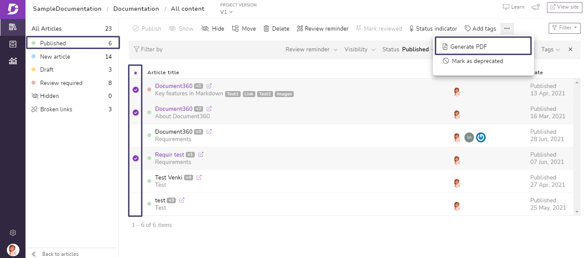Open the Documentation books icon in sidebar
Screen dimensions: 585x258
pos(13,27)
